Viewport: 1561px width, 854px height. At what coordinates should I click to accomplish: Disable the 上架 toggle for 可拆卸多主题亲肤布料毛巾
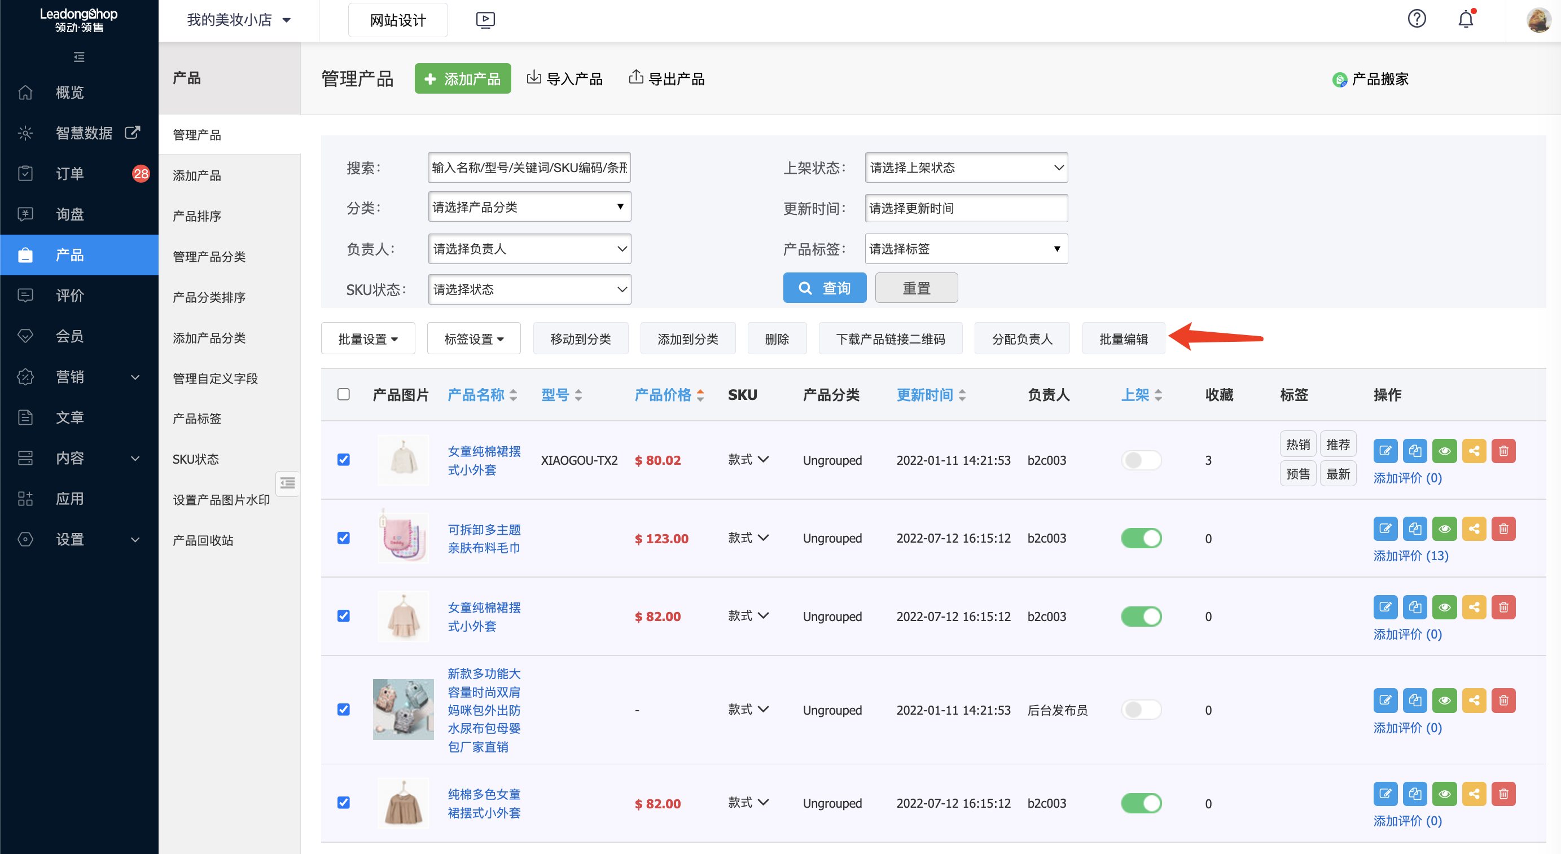pos(1142,538)
